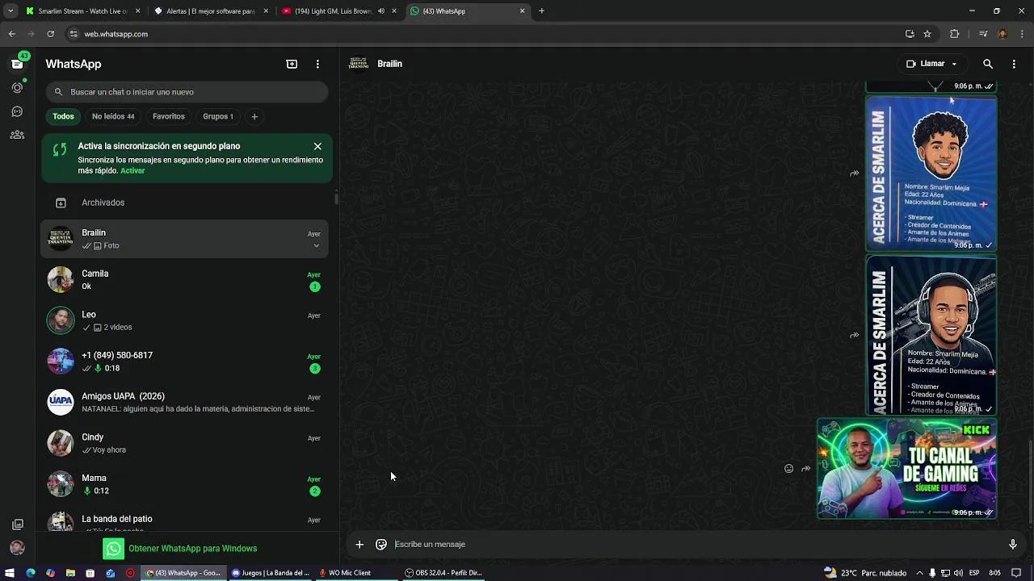Open the Status updates icon in sidebar
Viewport: 1034px width, 581px height.
click(x=17, y=87)
